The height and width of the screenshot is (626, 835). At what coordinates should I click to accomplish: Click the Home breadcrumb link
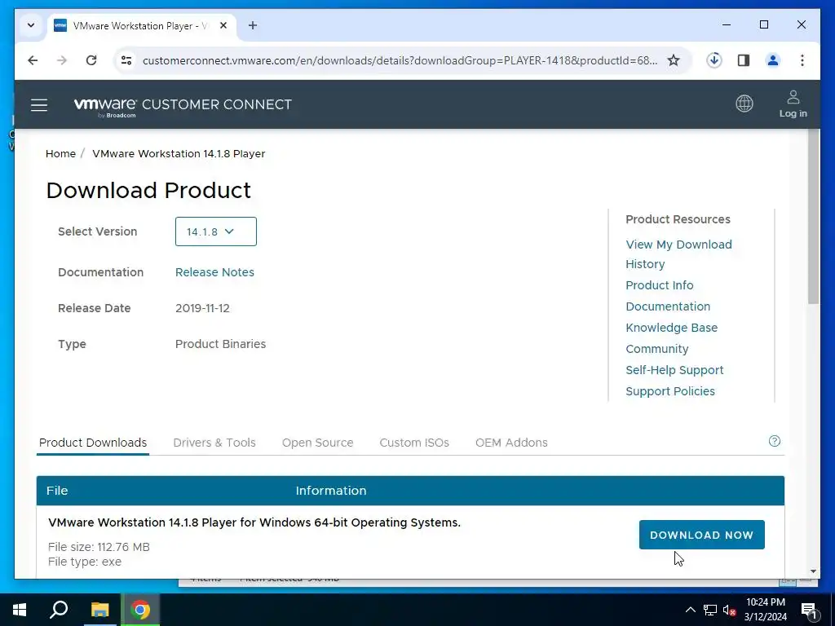coord(60,153)
